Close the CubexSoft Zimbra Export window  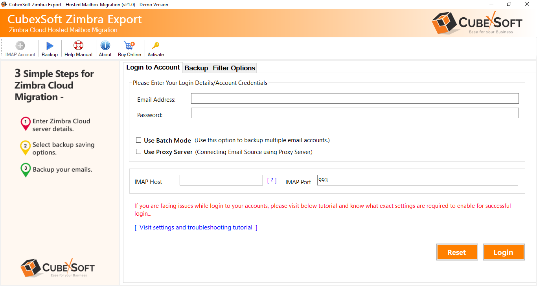click(528, 4)
